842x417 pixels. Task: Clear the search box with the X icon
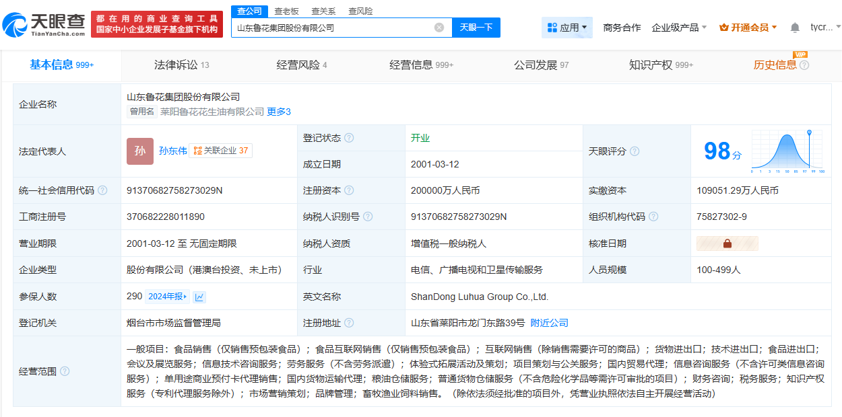(439, 28)
